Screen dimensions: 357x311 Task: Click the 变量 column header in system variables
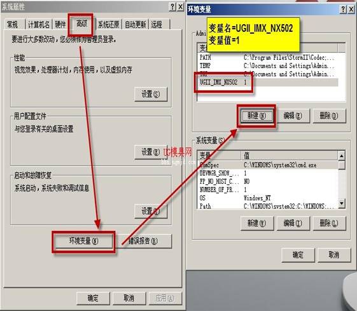[219, 155]
